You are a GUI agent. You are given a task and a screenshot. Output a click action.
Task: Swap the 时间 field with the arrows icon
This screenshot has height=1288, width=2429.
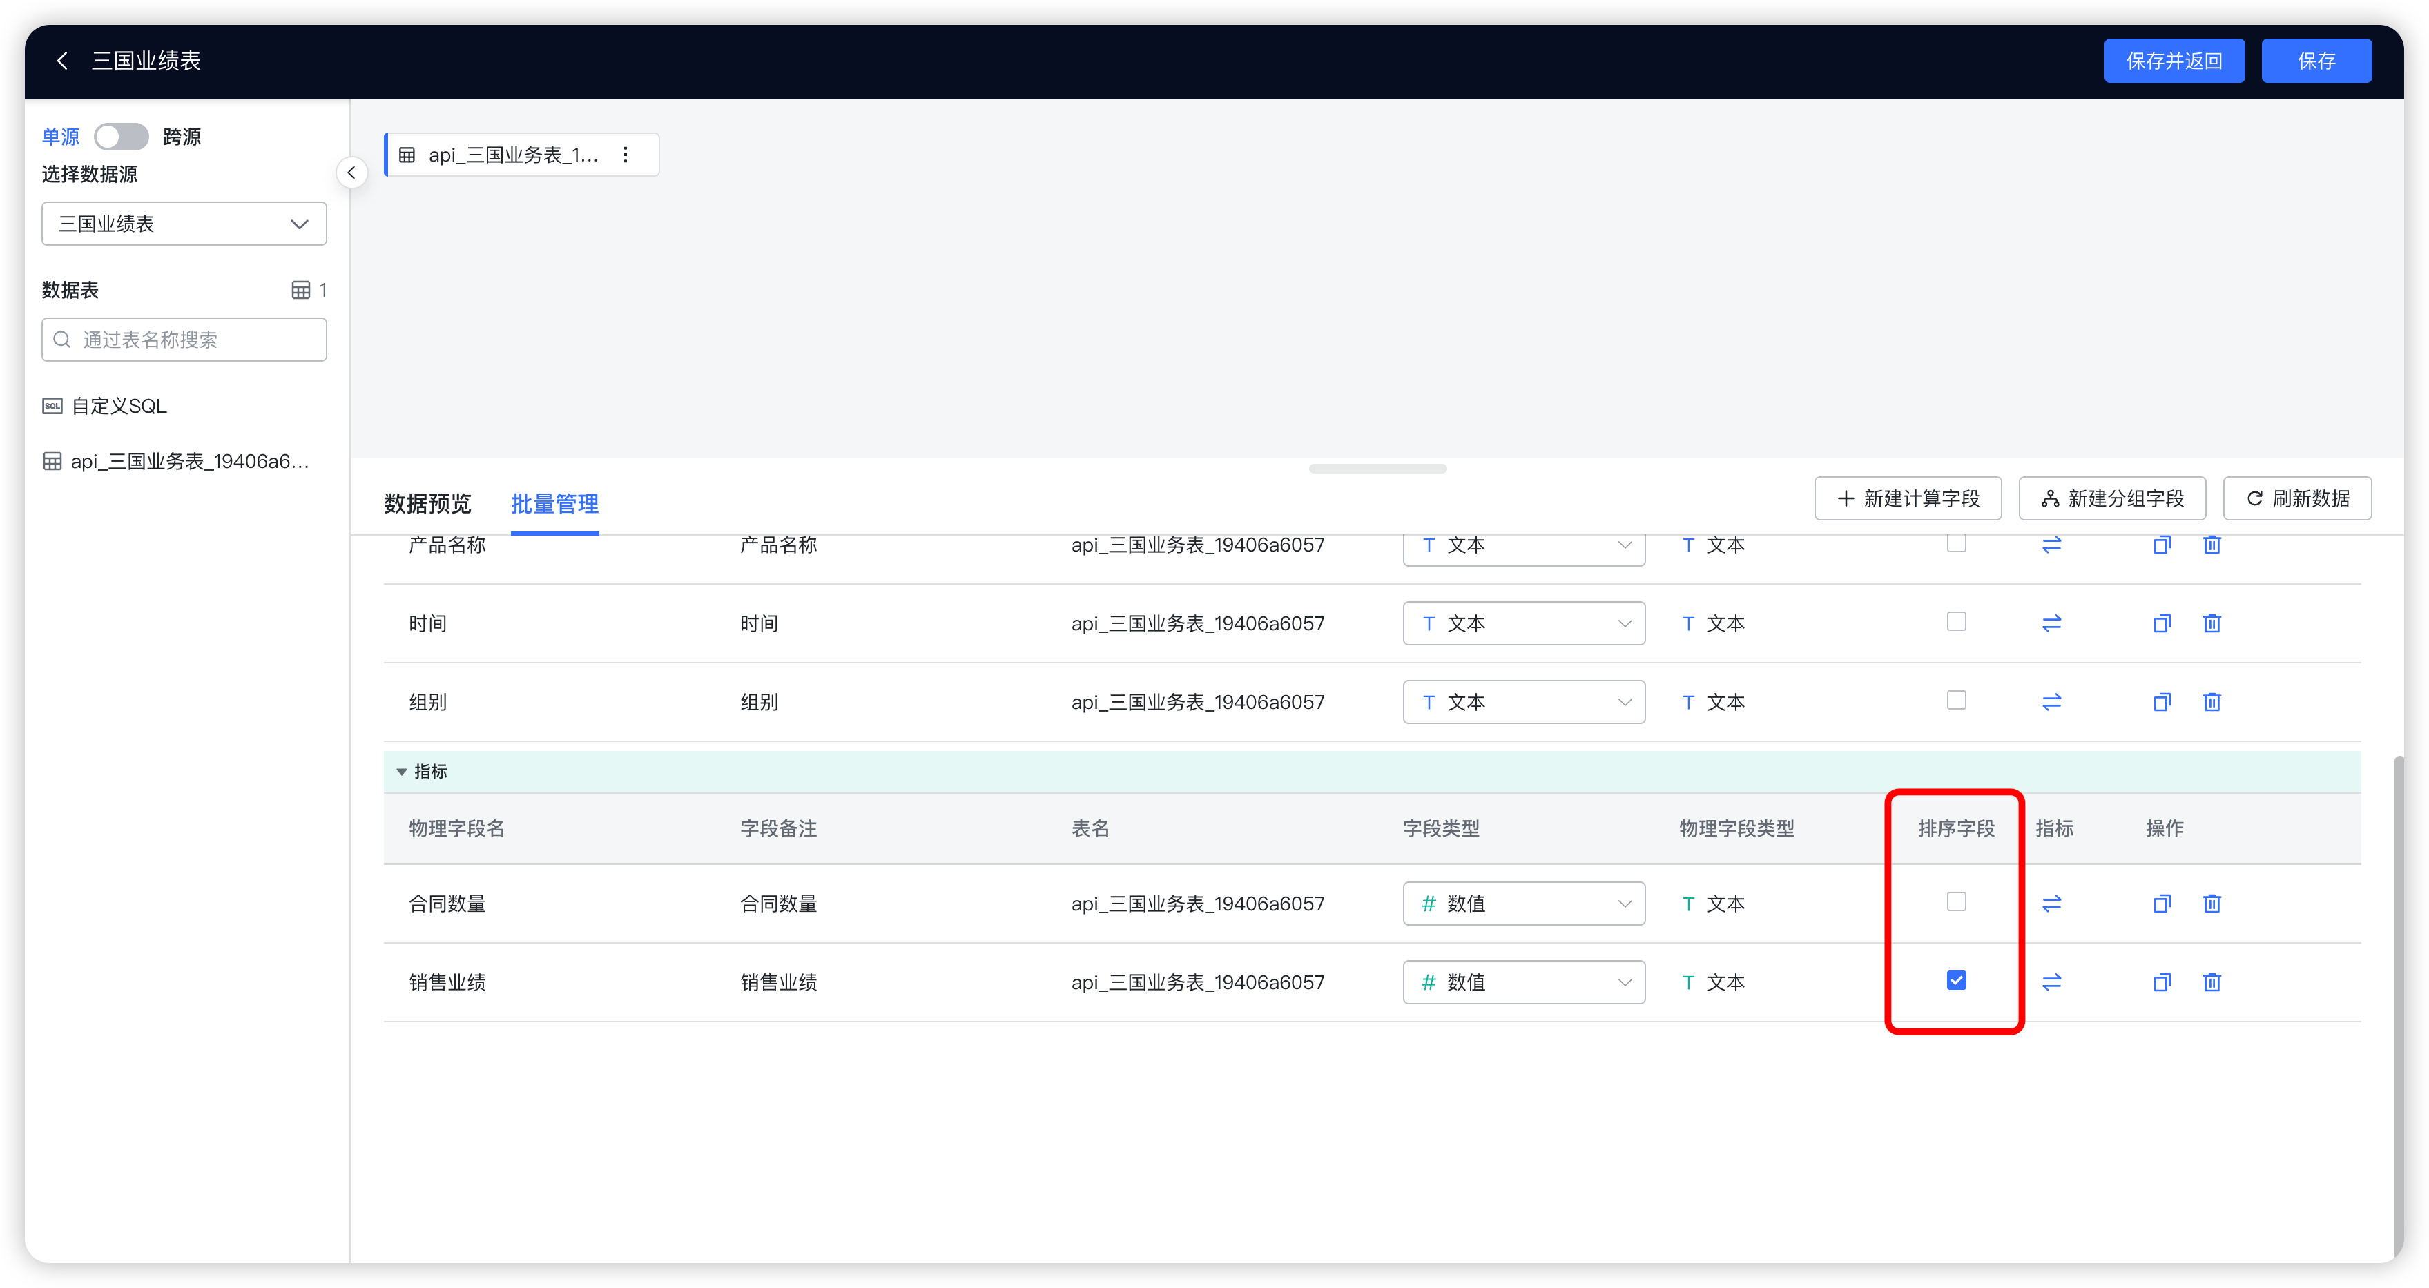[x=2052, y=623]
